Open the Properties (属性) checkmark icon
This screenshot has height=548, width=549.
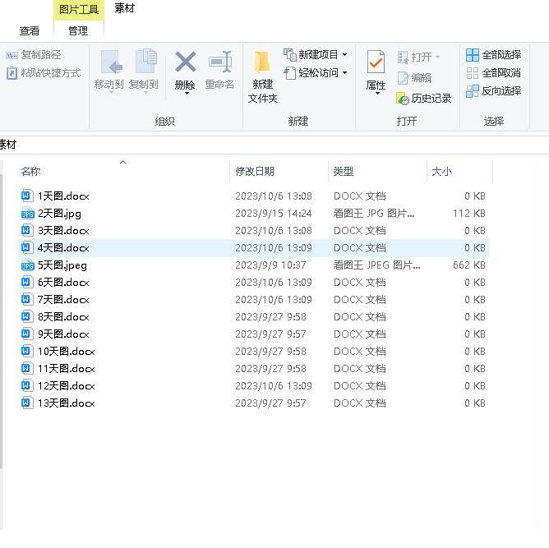[376, 62]
